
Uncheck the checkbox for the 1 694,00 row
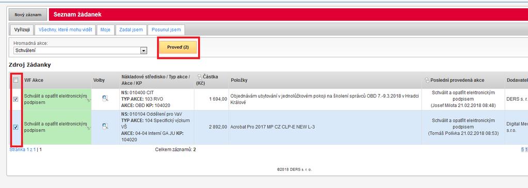pos(15,99)
